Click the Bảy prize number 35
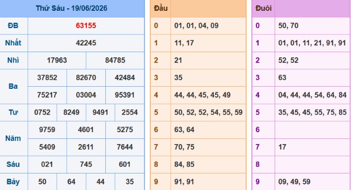Image resolution: width=351 pixels, height=190 pixels. 130,182
